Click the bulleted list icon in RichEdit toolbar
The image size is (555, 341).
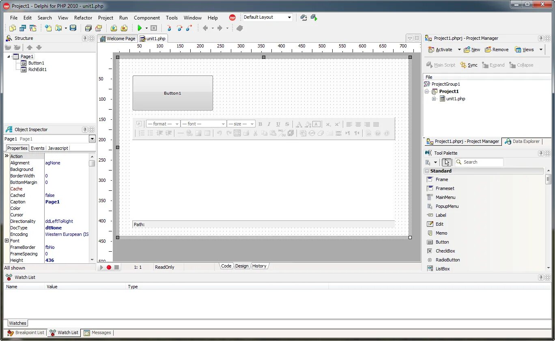click(151, 133)
